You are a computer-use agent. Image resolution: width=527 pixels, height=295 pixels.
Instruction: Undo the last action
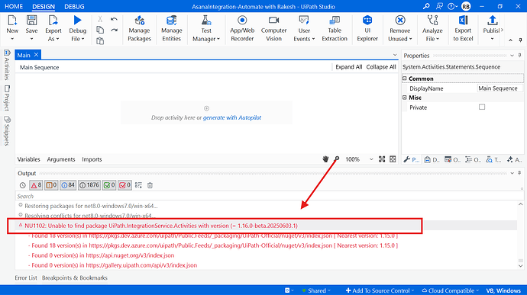click(x=114, y=20)
